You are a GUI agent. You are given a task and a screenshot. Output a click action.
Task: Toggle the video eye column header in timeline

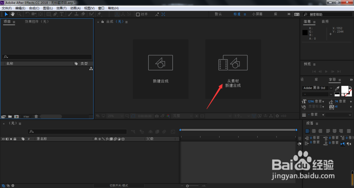[3, 139]
